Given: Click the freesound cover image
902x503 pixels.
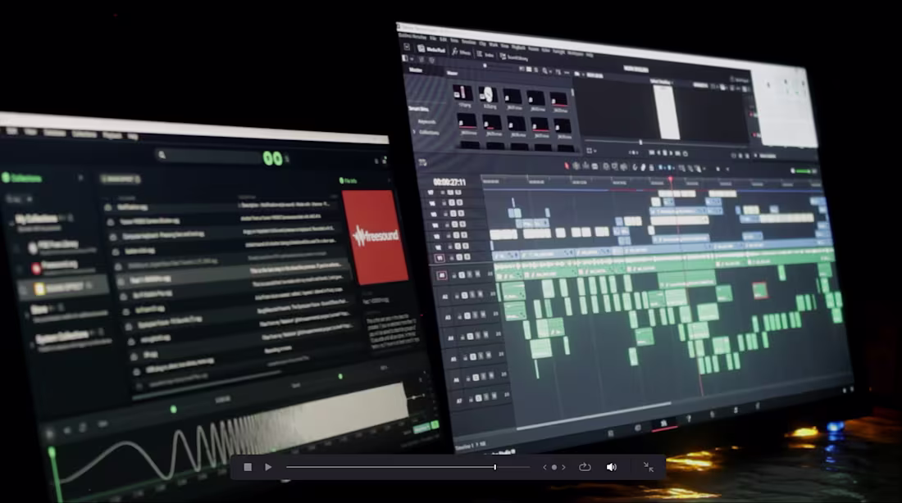Looking at the screenshot, I should click(x=376, y=237).
